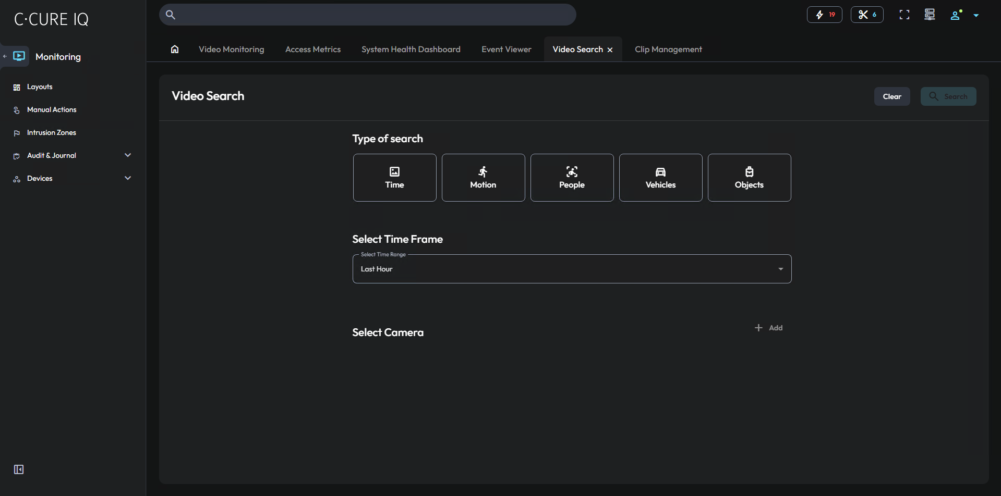Collapse the sidebar with the panel icon

click(x=18, y=469)
